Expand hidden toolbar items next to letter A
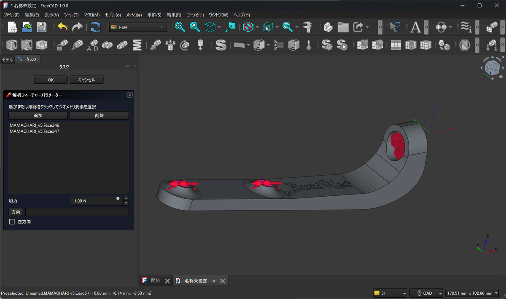This screenshot has height=299, width=506. (426, 27)
